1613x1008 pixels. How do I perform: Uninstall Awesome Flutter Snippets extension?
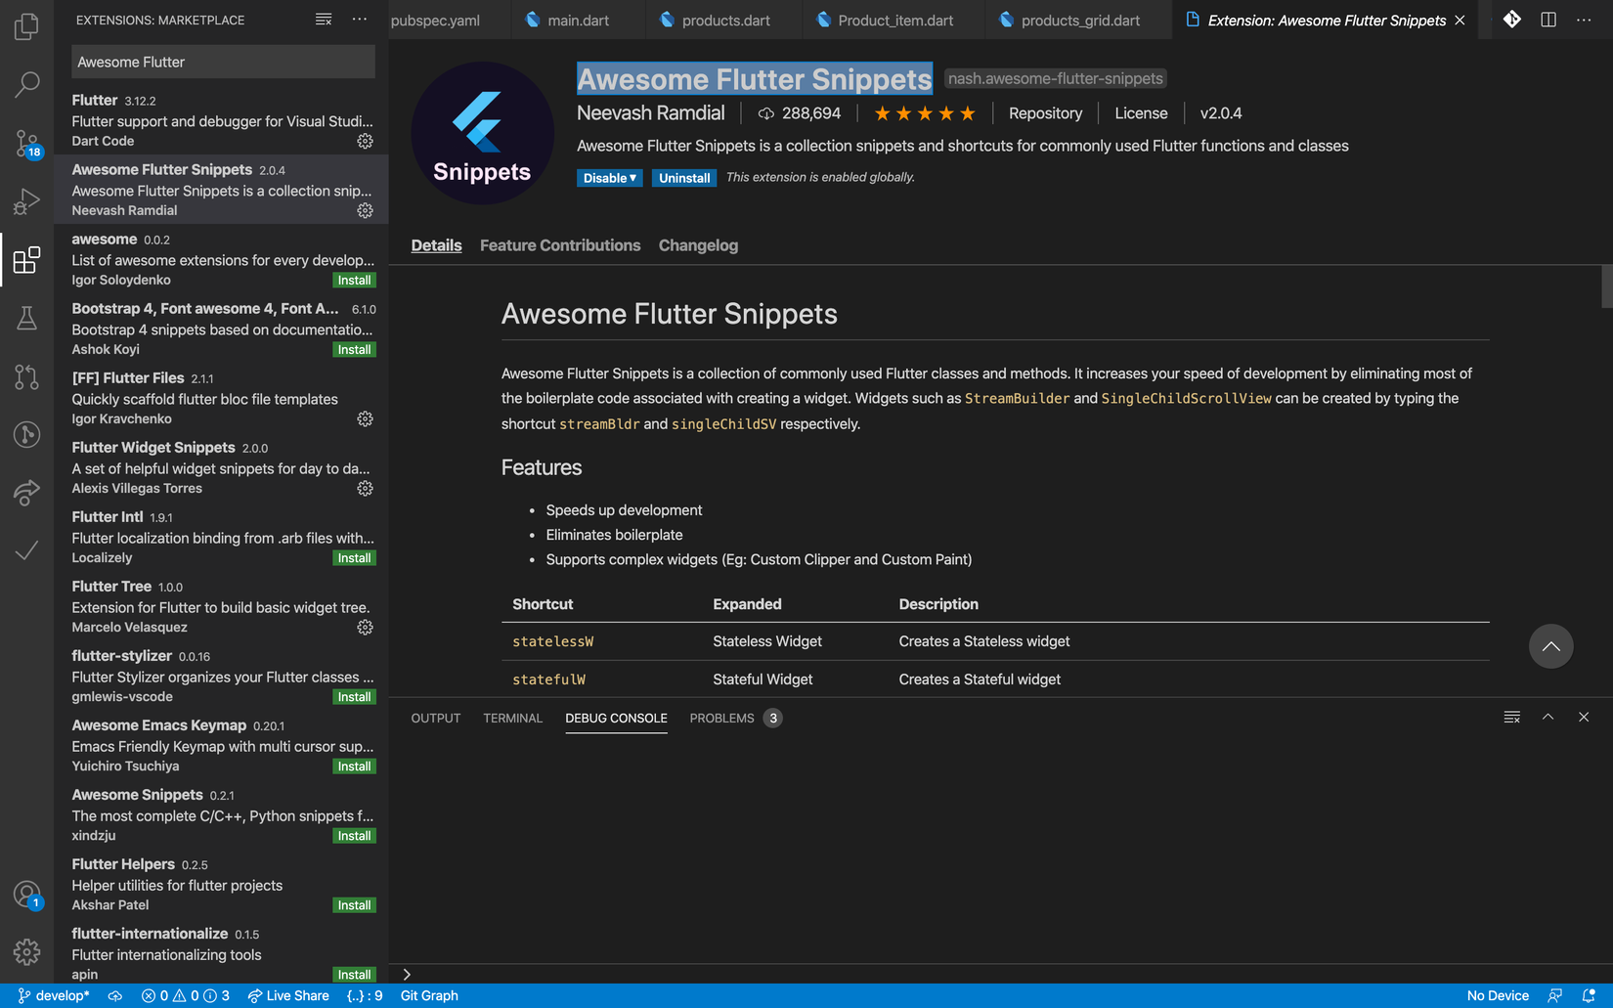tap(684, 178)
